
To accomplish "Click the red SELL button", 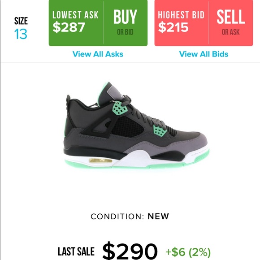I will coord(231,17).
